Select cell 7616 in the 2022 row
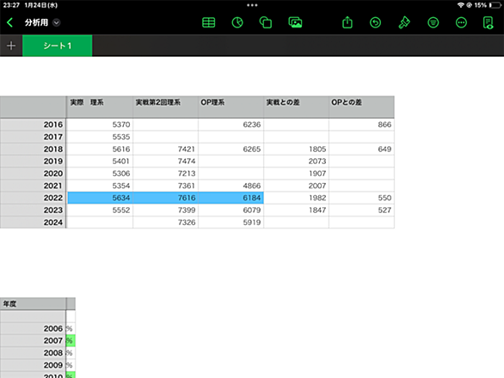 click(165, 198)
